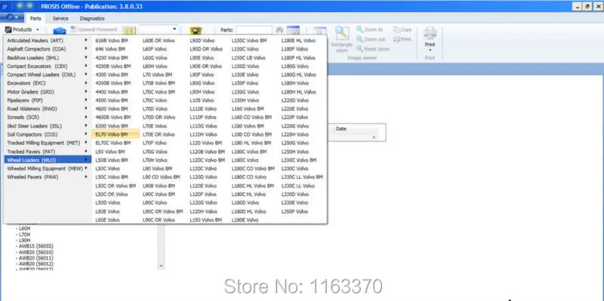Viewport: 604px width, 301px height.
Task: Select model L120H Volvo
Action: (x=203, y=211)
